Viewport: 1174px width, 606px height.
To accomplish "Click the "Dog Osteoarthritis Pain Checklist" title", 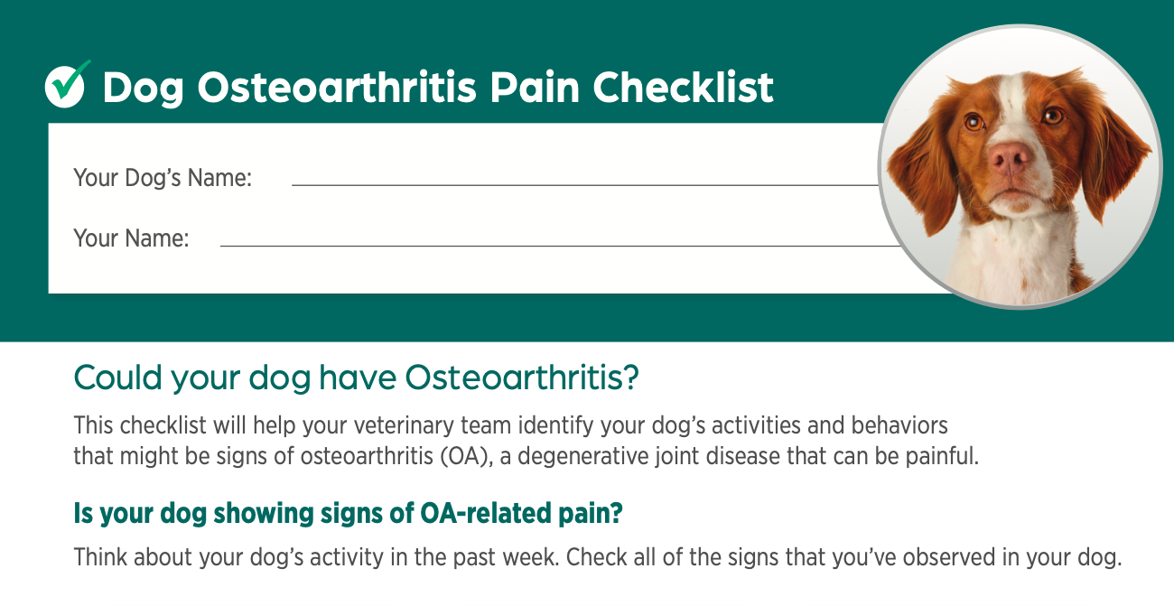I will pyautogui.click(x=438, y=89).
